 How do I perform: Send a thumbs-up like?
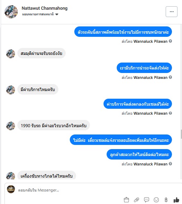[x=176, y=200]
